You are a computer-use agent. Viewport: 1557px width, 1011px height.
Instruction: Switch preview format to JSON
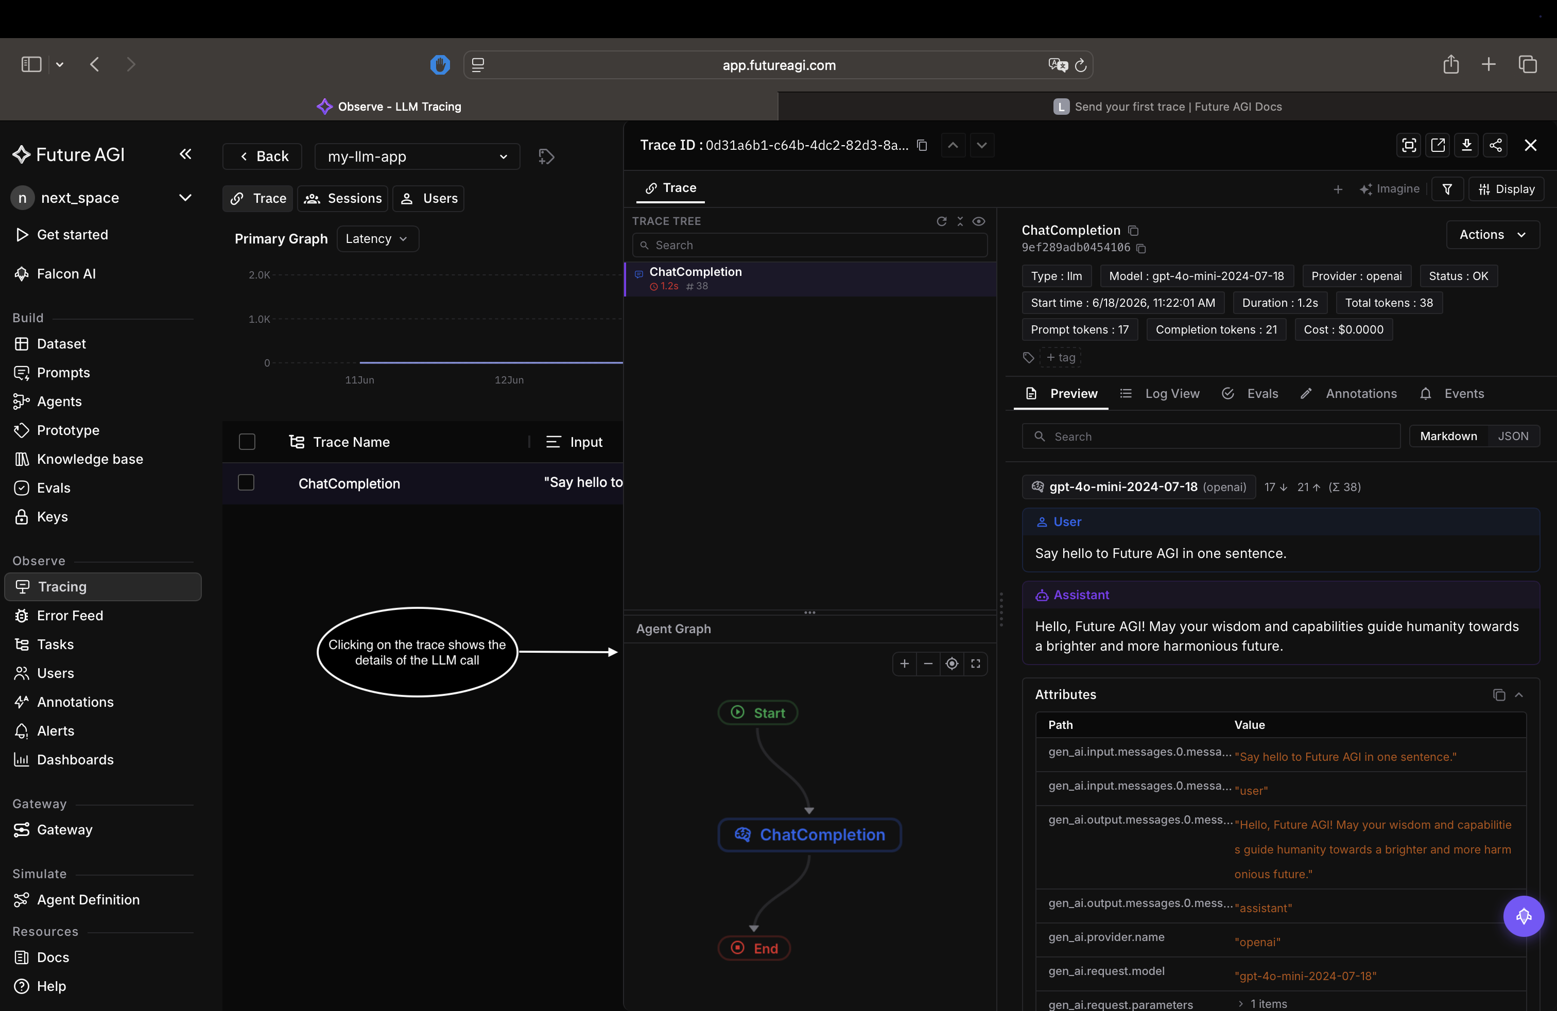(1513, 436)
